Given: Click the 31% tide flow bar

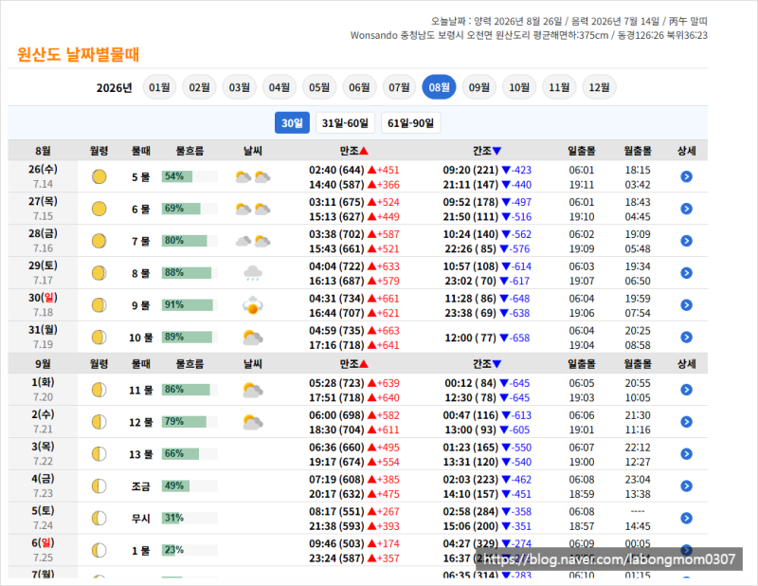Looking at the screenshot, I should [189, 518].
